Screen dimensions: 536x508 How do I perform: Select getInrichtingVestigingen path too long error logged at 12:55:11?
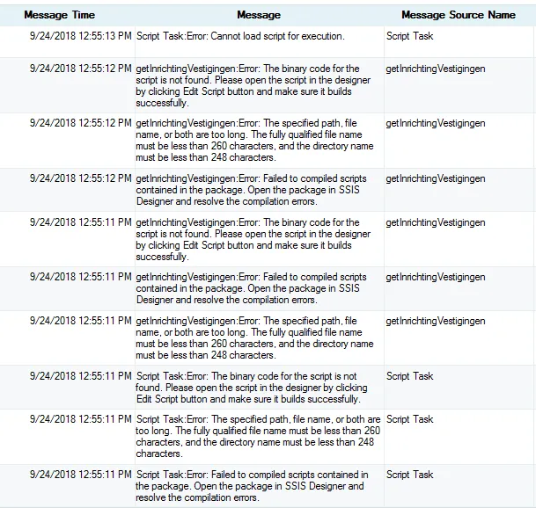coord(254,338)
